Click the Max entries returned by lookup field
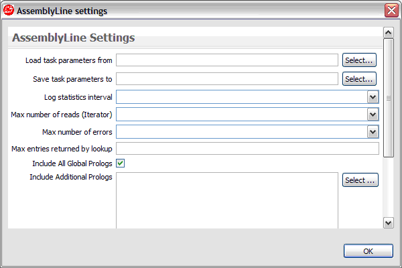The height and width of the screenshot is (268, 402). (247, 149)
